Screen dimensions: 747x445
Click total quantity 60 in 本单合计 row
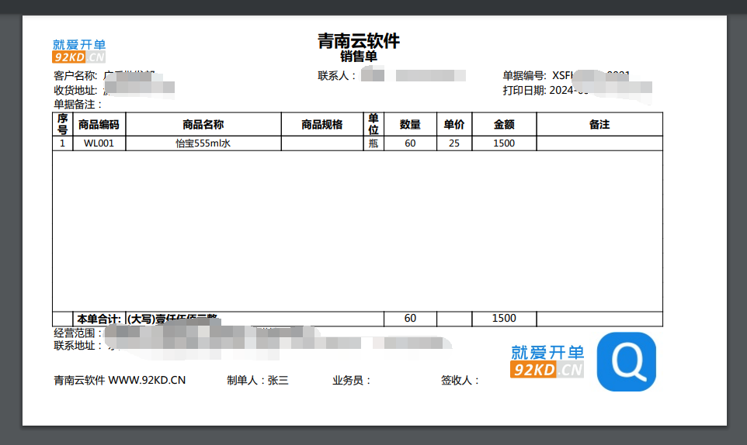tap(410, 318)
